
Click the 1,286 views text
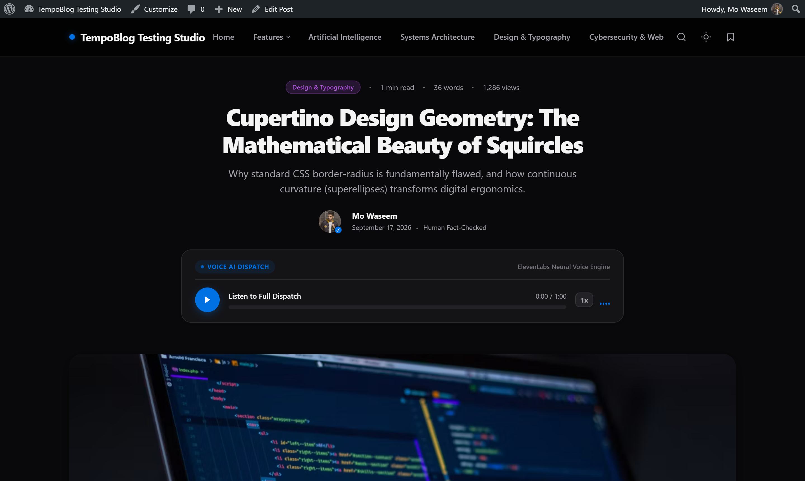(x=501, y=88)
